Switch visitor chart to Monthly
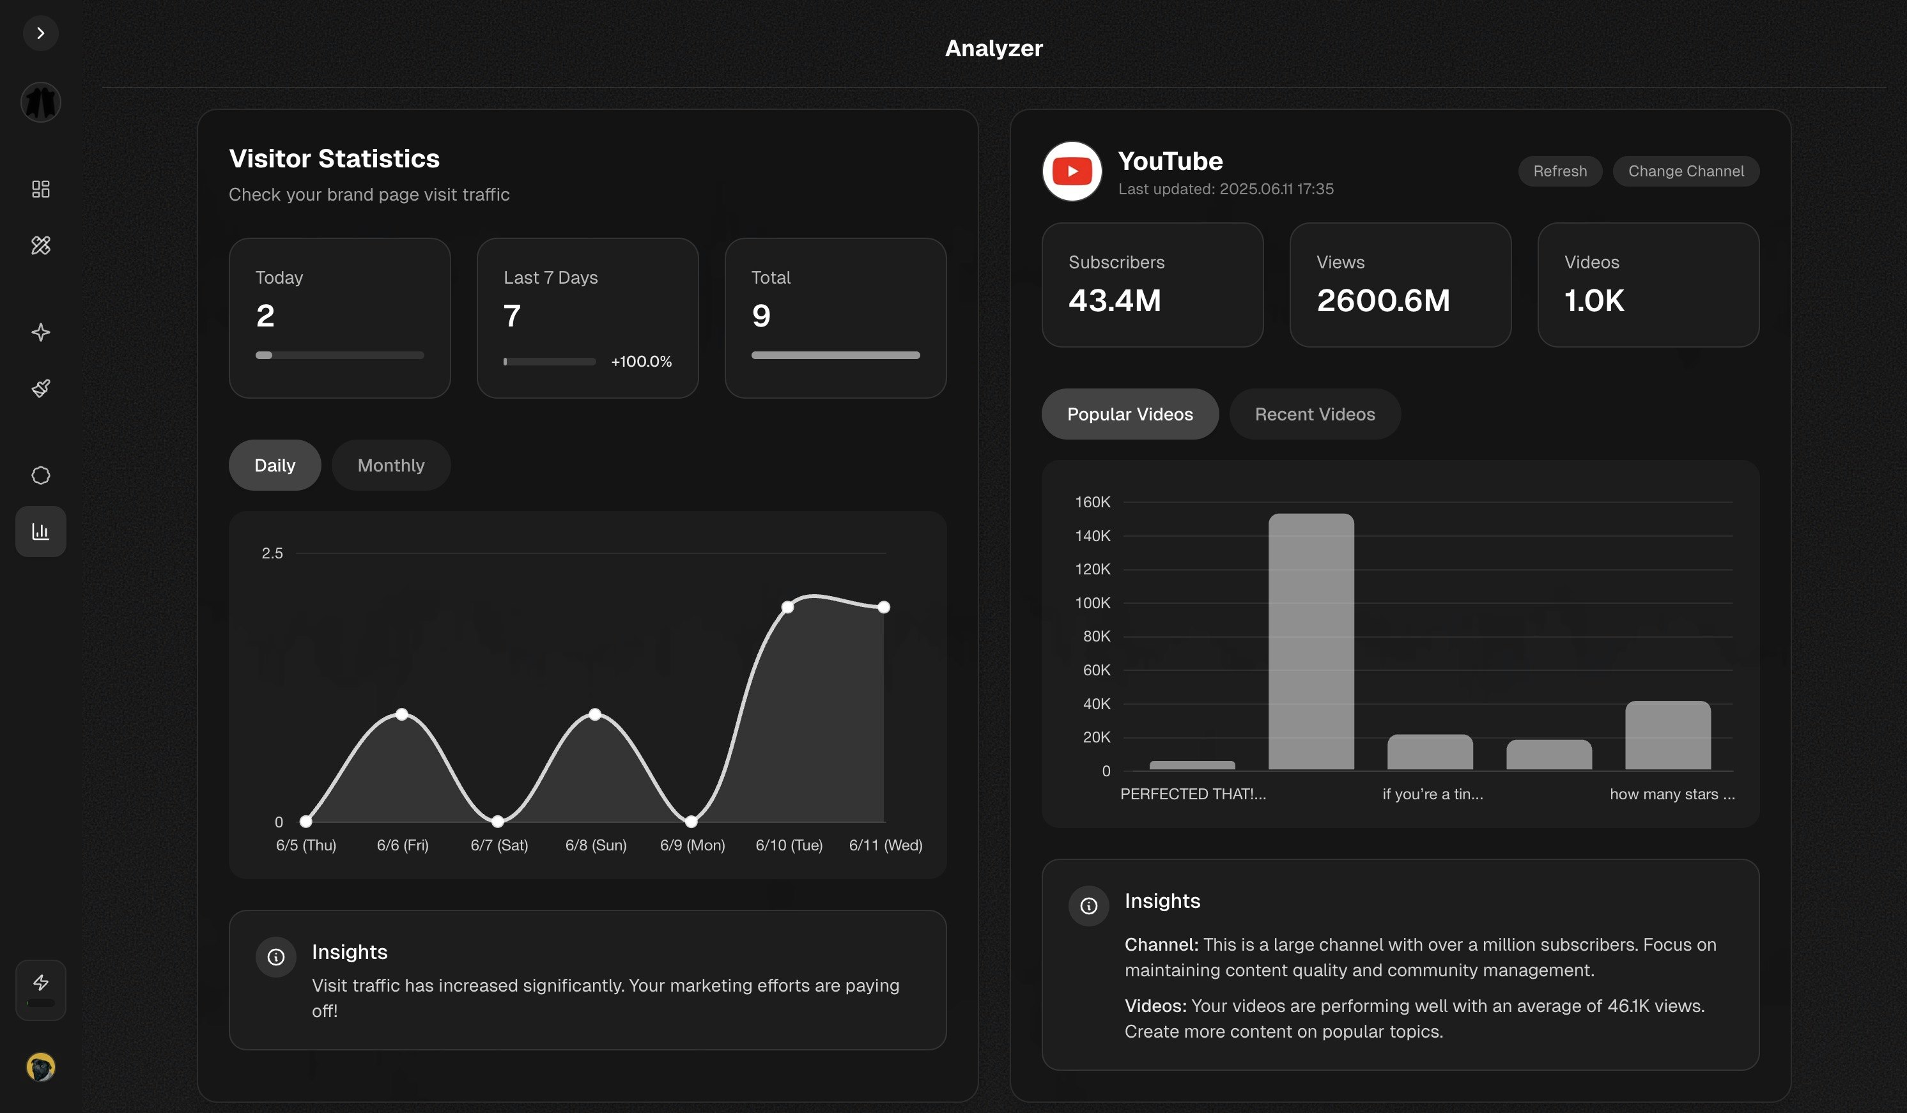 pyautogui.click(x=390, y=465)
